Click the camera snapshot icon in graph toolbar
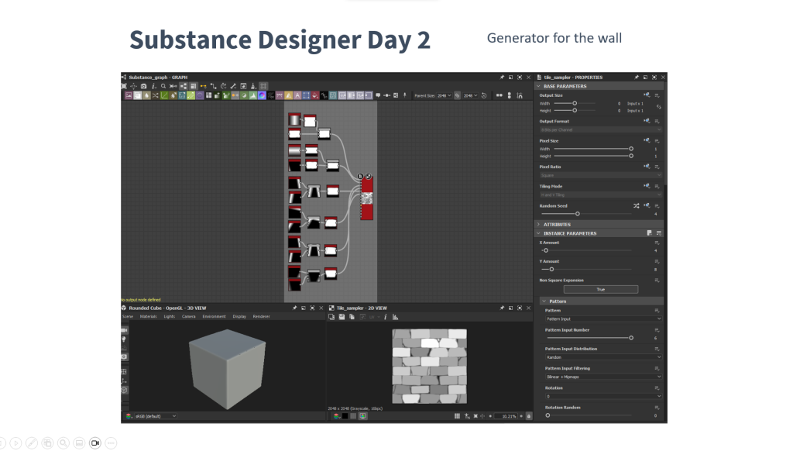The image size is (793, 451). pos(143,86)
